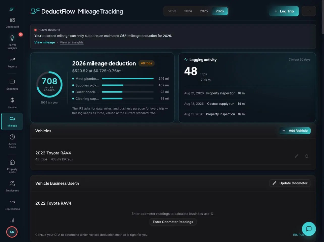The image size is (324, 242).
Task: Click the Logging activity heading
Action: (203, 60)
